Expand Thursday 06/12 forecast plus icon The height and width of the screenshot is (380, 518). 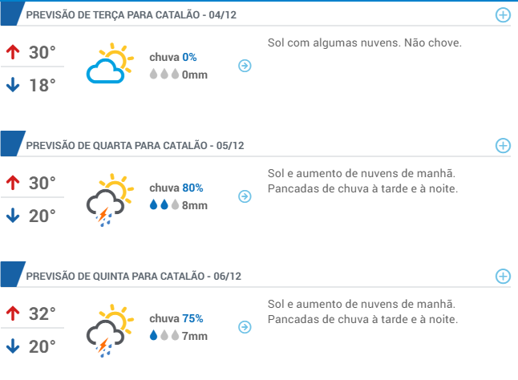[503, 276]
